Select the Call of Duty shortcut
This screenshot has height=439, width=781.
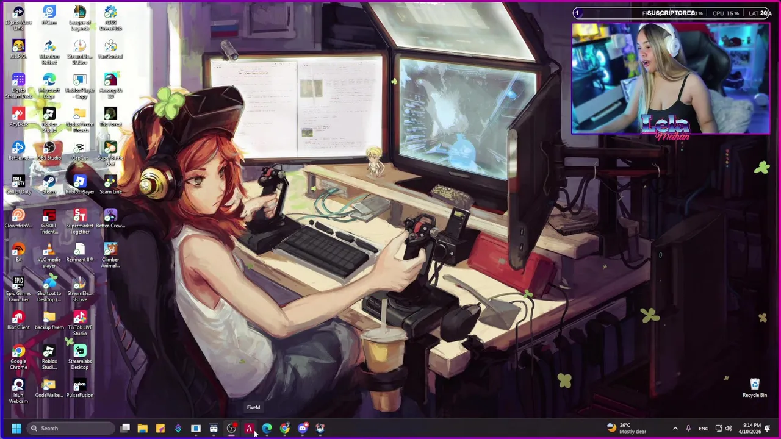(x=18, y=185)
